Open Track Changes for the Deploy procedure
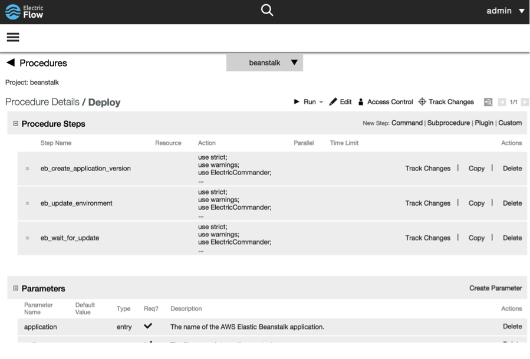530x359 pixels. click(x=451, y=102)
